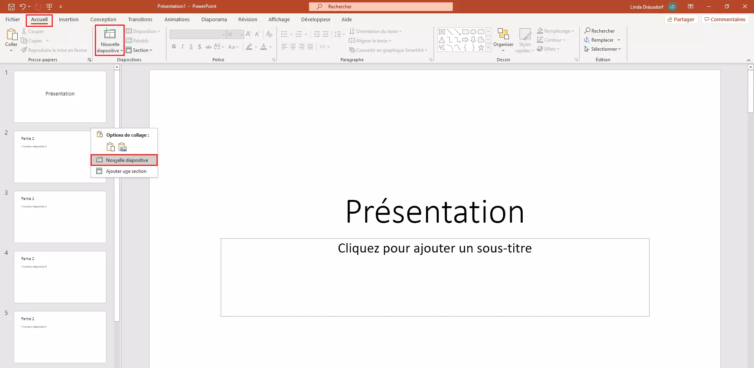The image size is (754, 368).
Task: Click Copier in Presse-papiers group
Action: (x=32, y=40)
